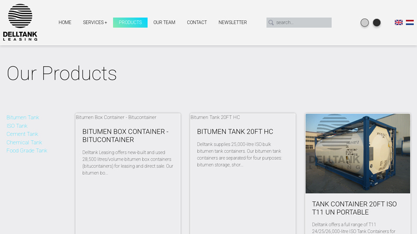Image resolution: width=417 pixels, height=234 pixels.
Task: Filter products by ISO Tank
Action: (17, 126)
